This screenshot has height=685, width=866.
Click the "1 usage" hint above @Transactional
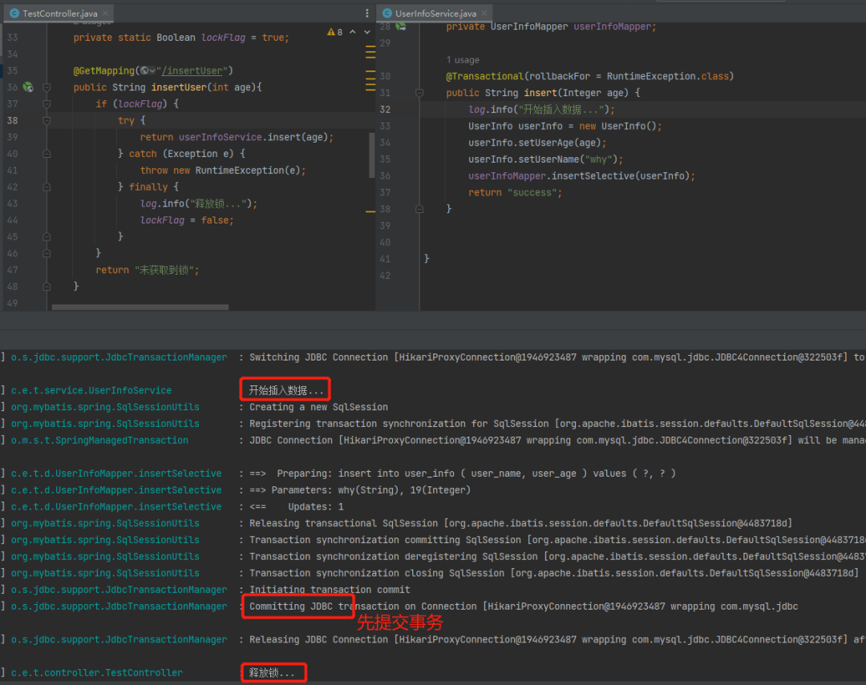pyautogui.click(x=463, y=59)
